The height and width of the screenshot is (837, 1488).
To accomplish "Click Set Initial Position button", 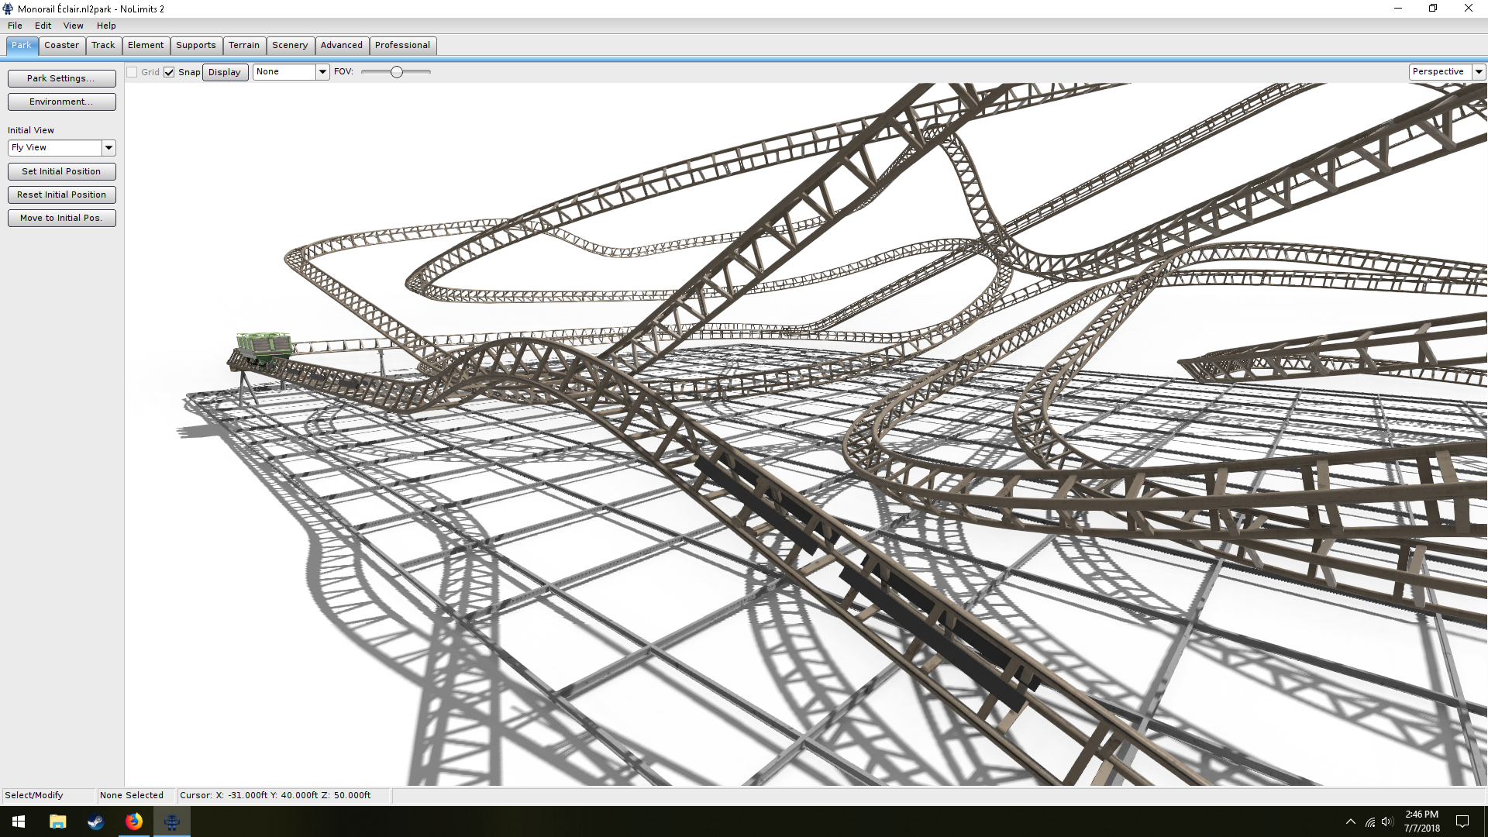I will pos(61,171).
